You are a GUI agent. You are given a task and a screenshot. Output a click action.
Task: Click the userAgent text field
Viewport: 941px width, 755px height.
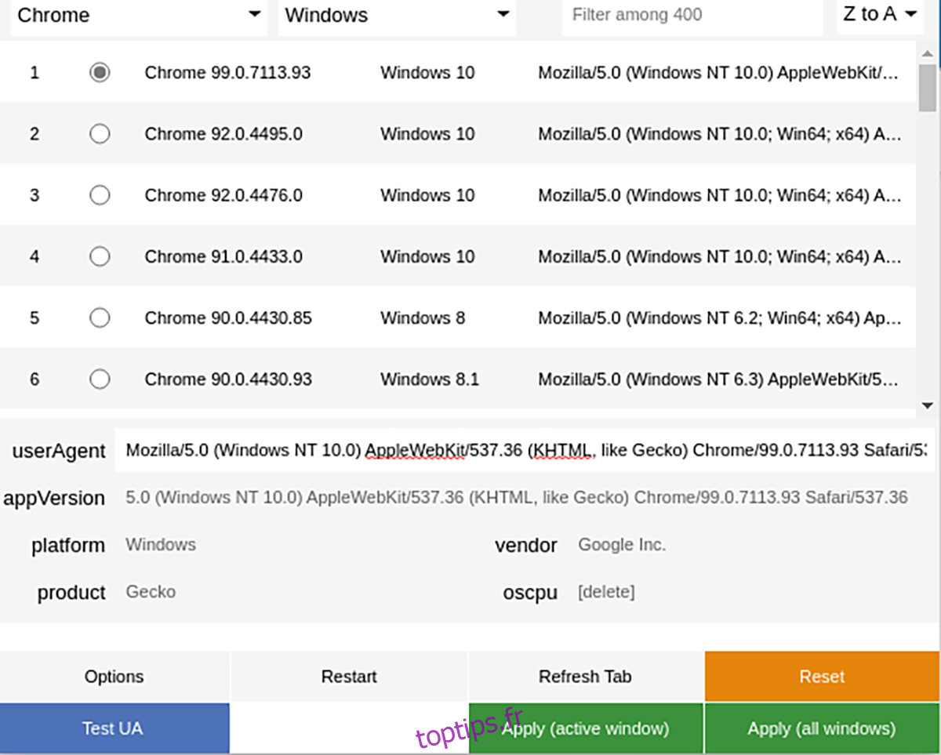[x=524, y=451]
